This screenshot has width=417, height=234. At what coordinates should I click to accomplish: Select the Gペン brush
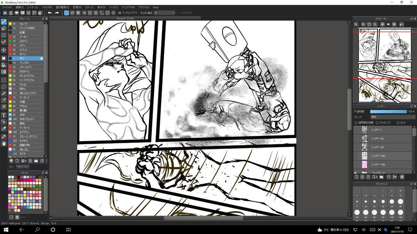click(26, 45)
